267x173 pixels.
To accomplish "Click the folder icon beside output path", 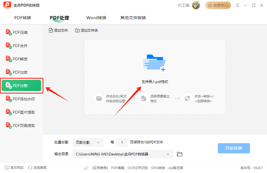I will [180, 154].
